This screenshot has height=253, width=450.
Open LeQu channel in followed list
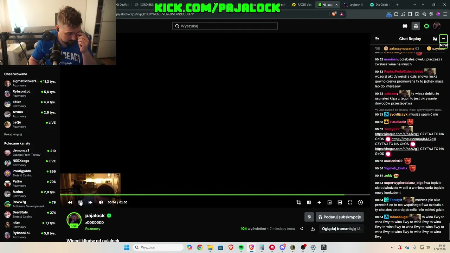[30, 124]
